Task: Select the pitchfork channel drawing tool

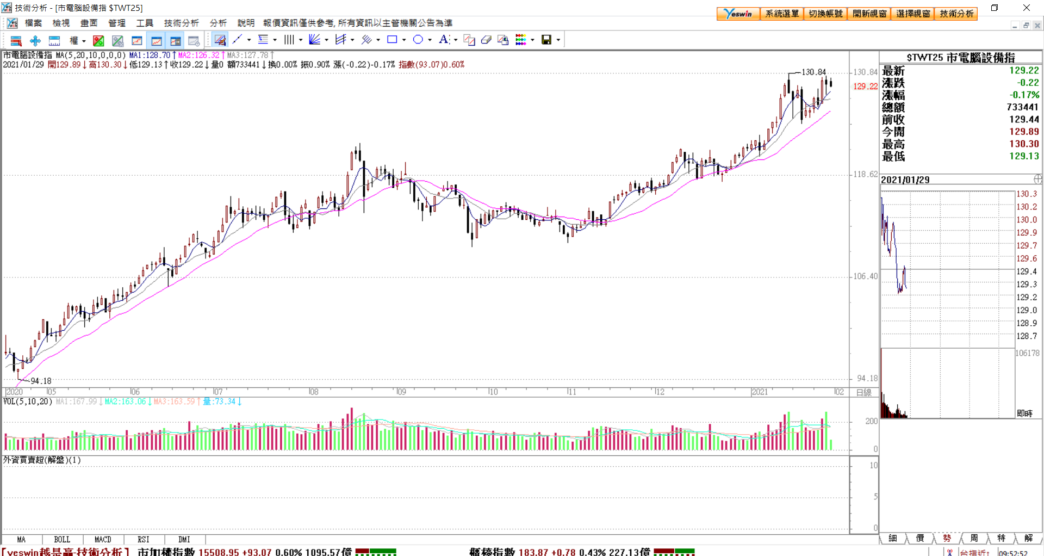Action: click(341, 40)
